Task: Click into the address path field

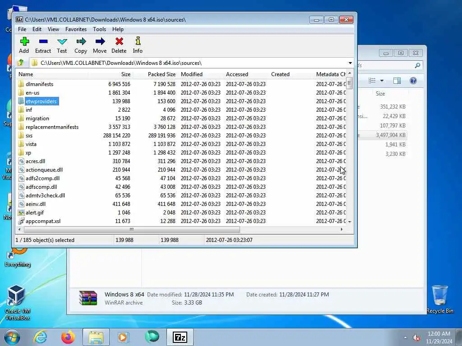Action: click(189, 63)
